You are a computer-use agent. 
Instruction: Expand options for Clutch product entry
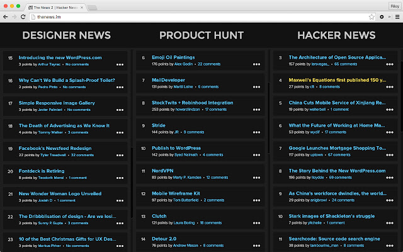pyautogui.click(x=256, y=222)
